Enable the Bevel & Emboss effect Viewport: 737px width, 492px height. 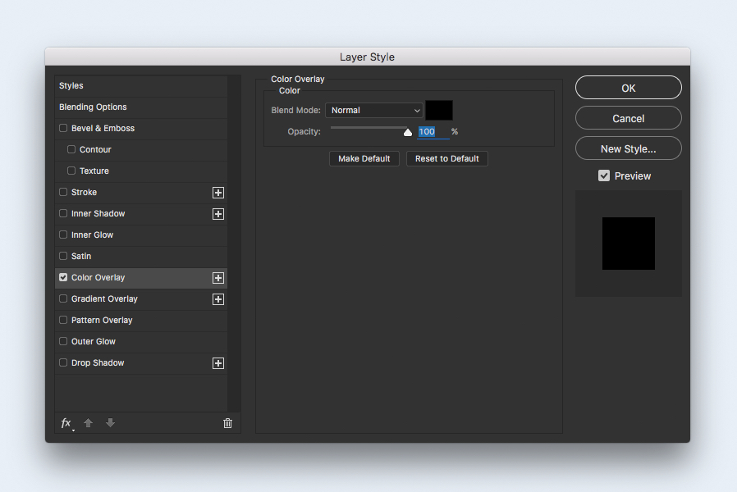63,128
